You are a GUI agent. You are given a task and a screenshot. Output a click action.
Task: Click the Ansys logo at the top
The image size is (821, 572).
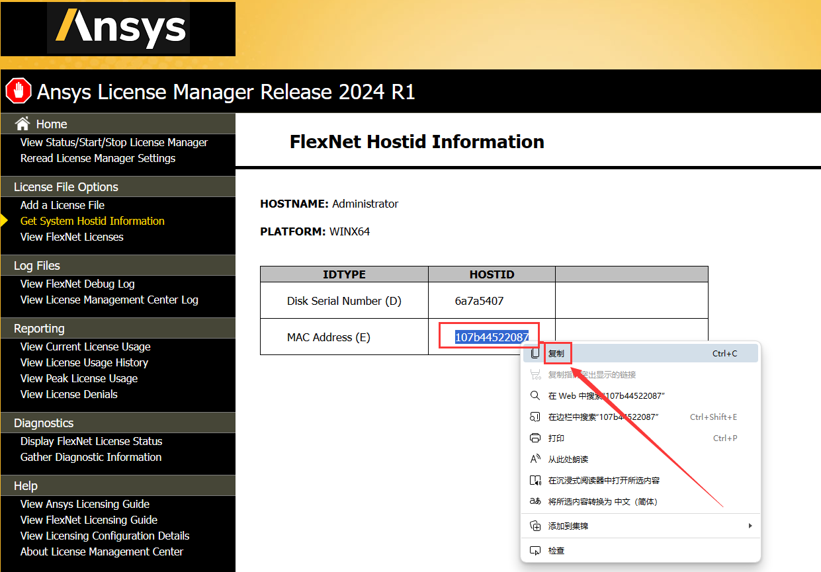[x=119, y=28]
